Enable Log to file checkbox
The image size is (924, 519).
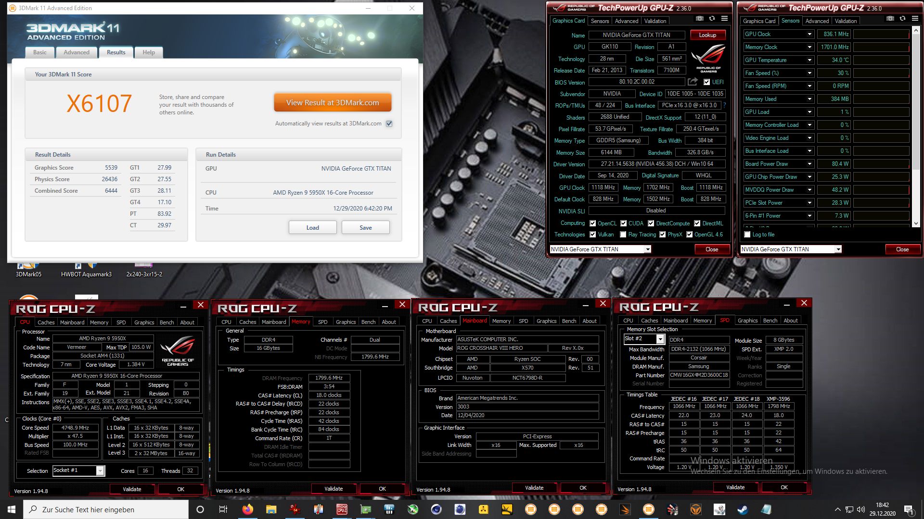[747, 235]
